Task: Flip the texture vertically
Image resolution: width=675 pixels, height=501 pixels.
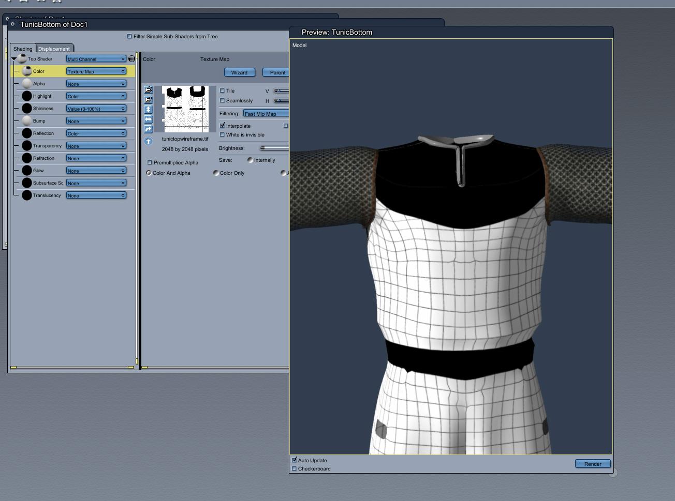Action: point(149,110)
